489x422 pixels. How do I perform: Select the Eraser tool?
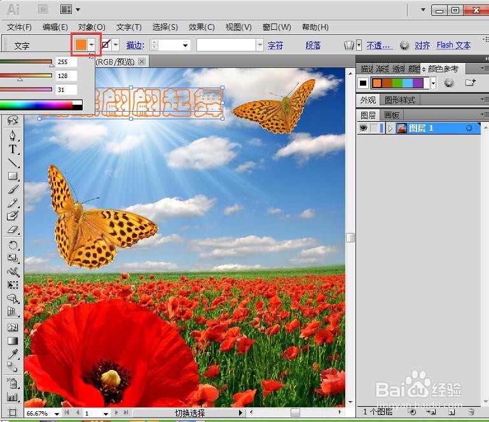click(x=13, y=230)
